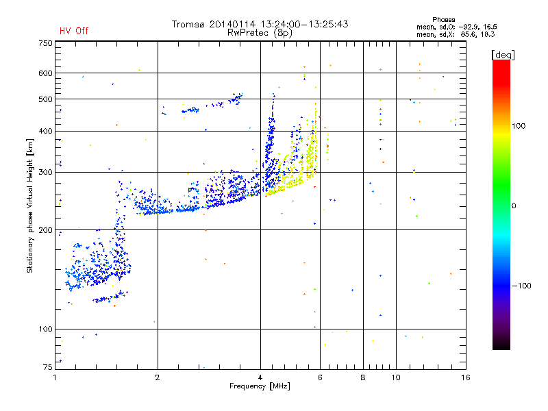Click the black bottom end of colorbar

[x=501, y=346]
